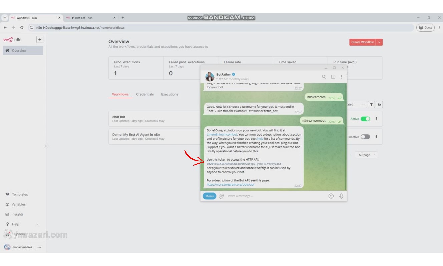Click the search icon in BotFather chat
This screenshot has height=266, width=443.
[x=324, y=77]
